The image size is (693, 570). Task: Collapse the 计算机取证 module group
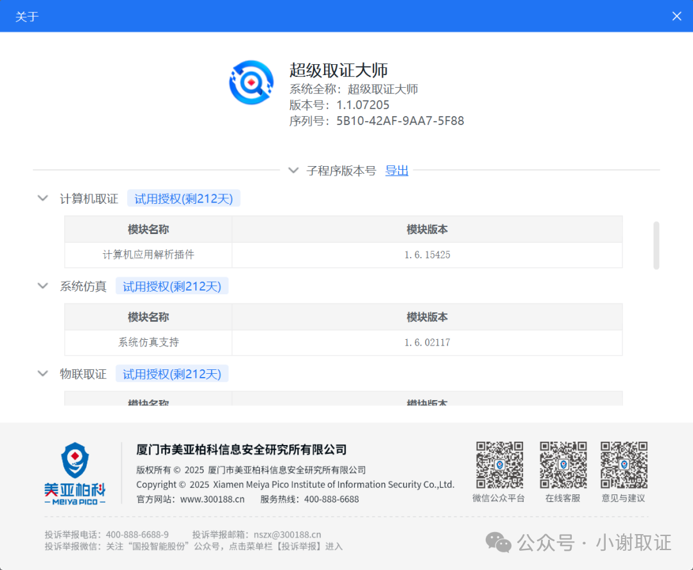(43, 198)
